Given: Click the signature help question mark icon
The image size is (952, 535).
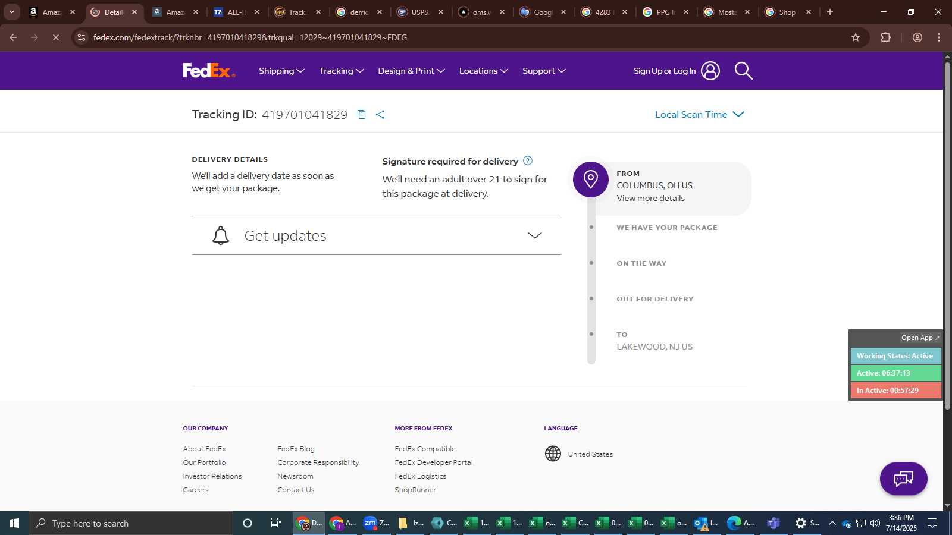Looking at the screenshot, I should (x=528, y=160).
